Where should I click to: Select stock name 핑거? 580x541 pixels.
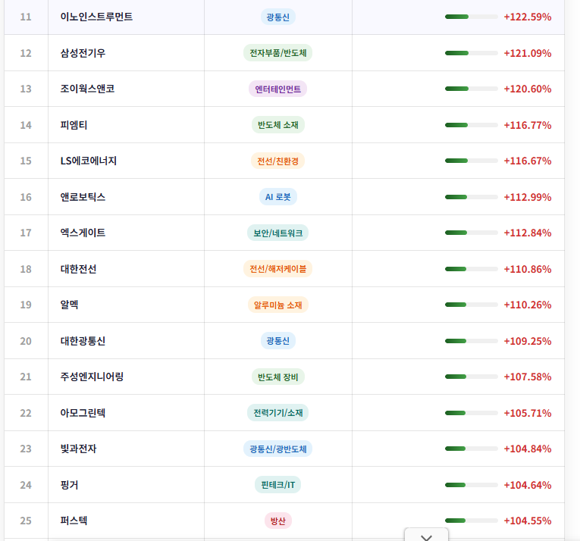pos(69,485)
